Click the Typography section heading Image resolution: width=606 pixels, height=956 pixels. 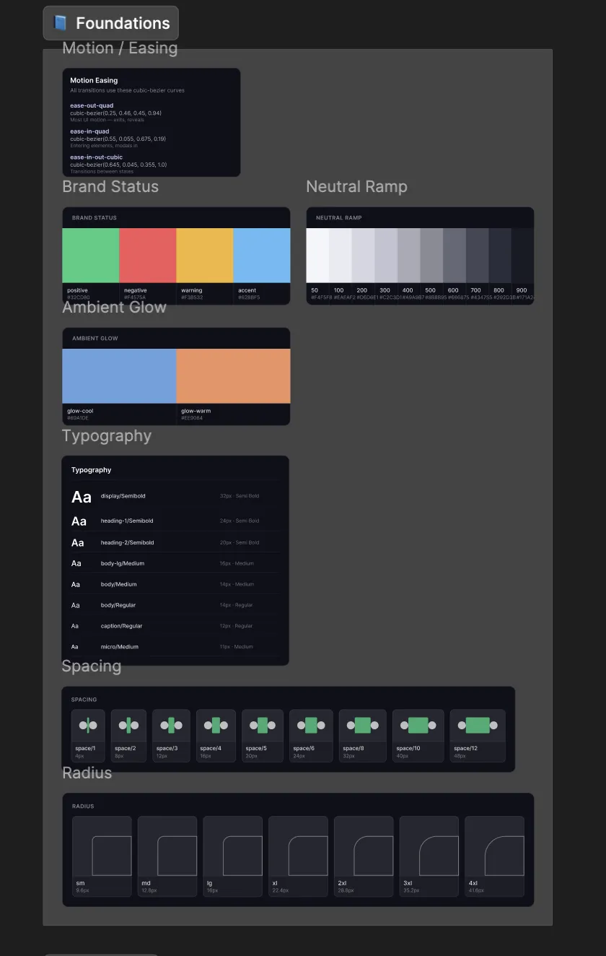click(x=106, y=435)
